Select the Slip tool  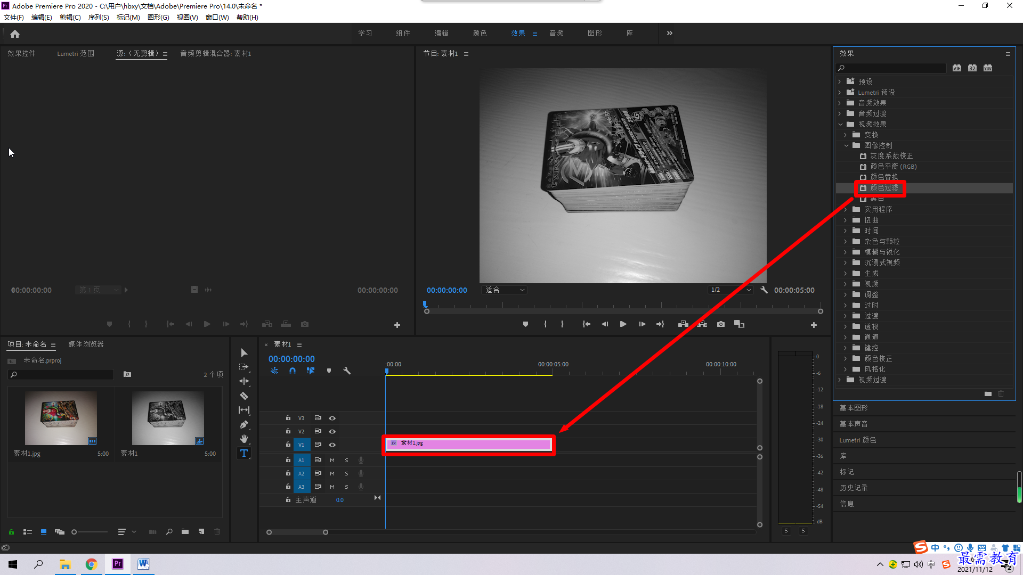pos(244,410)
